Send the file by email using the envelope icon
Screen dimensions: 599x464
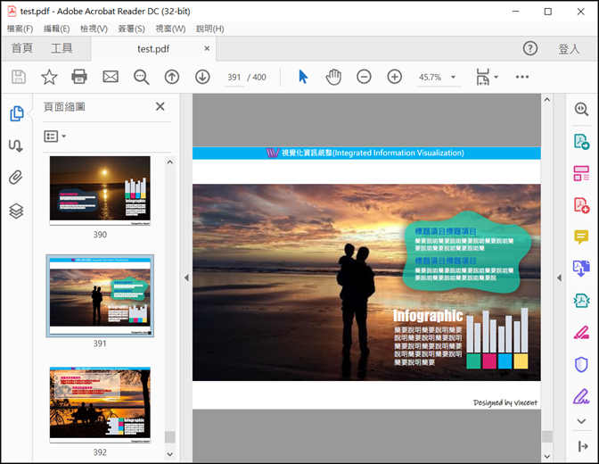pos(111,77)
